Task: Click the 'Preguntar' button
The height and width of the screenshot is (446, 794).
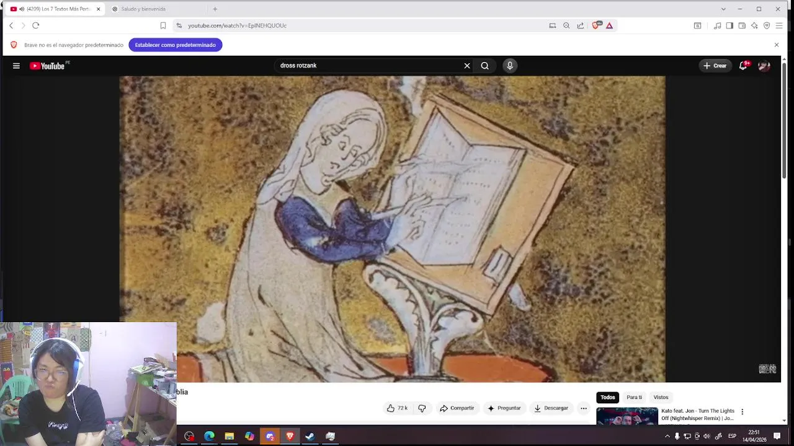Action: coord(504,408)
